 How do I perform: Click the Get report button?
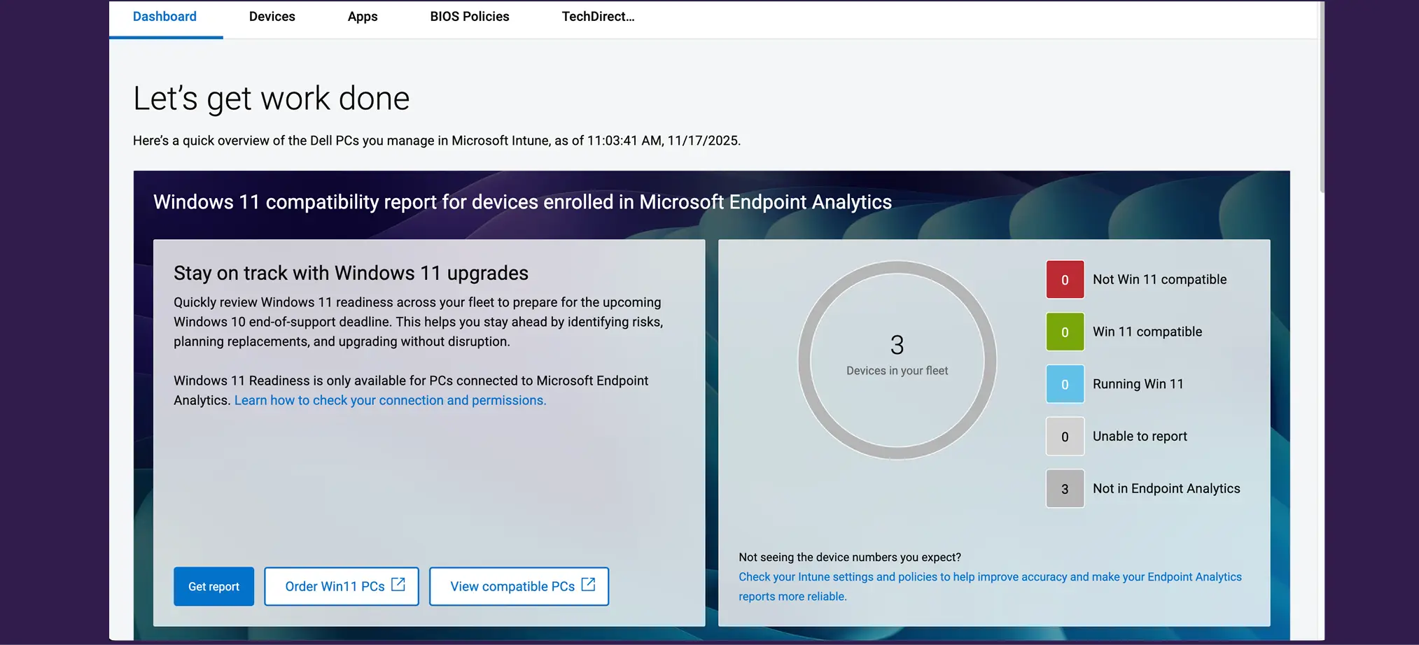point(214,586)
